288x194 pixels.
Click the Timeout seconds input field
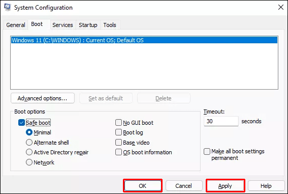pyautogui.click(x=221, y=121)
